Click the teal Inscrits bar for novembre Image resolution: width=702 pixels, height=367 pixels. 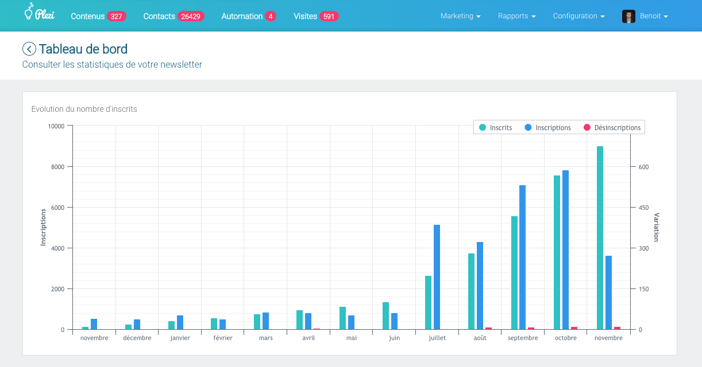tap(600, 238)
